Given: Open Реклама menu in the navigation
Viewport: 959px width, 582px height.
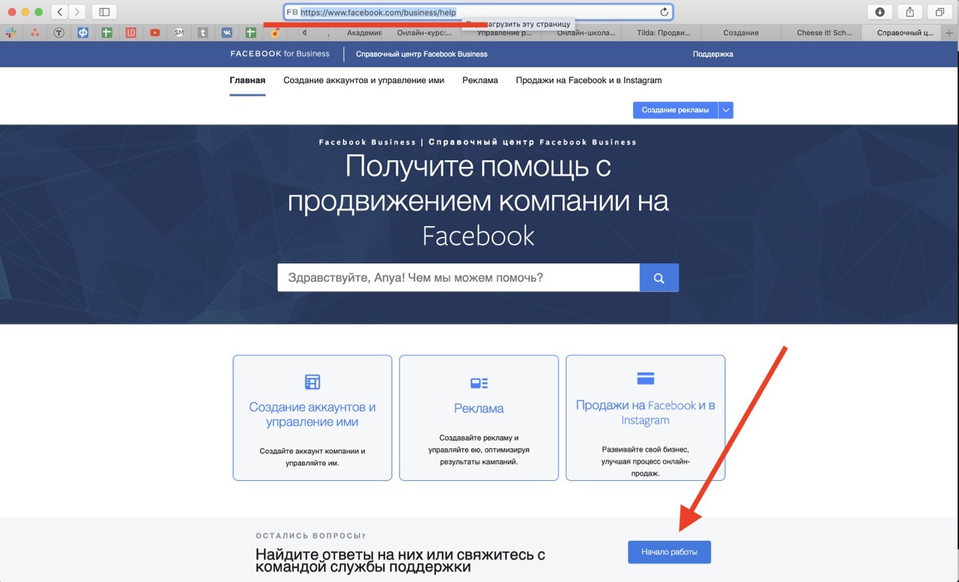Looking at the screenshot, I should tap(479, 80).
